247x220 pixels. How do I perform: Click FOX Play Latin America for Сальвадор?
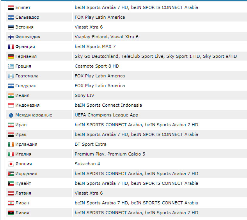100,17
